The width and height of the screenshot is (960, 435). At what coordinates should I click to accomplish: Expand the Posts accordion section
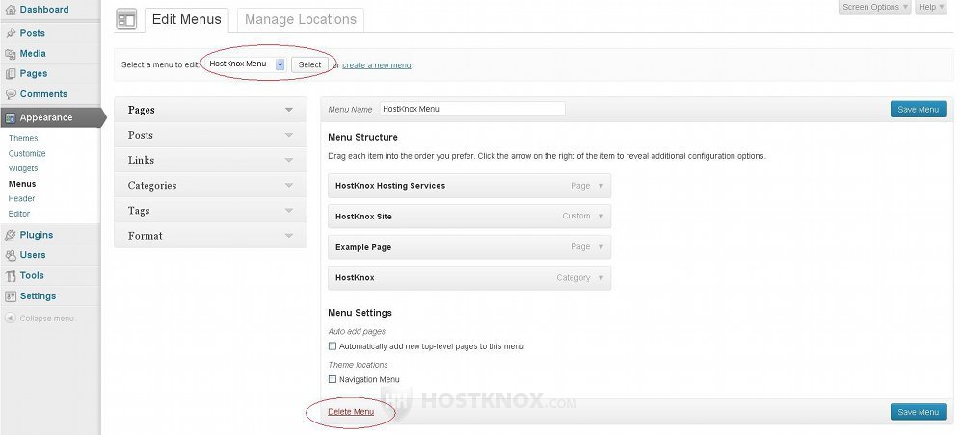pyautogui.click(x=211, y=135)
